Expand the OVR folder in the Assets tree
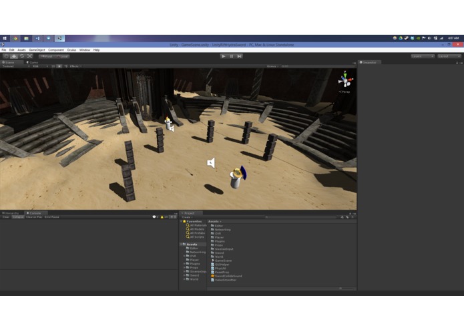The width and height of the screenshot is (464, 330). pyautogui.click(x=184, y=256)
